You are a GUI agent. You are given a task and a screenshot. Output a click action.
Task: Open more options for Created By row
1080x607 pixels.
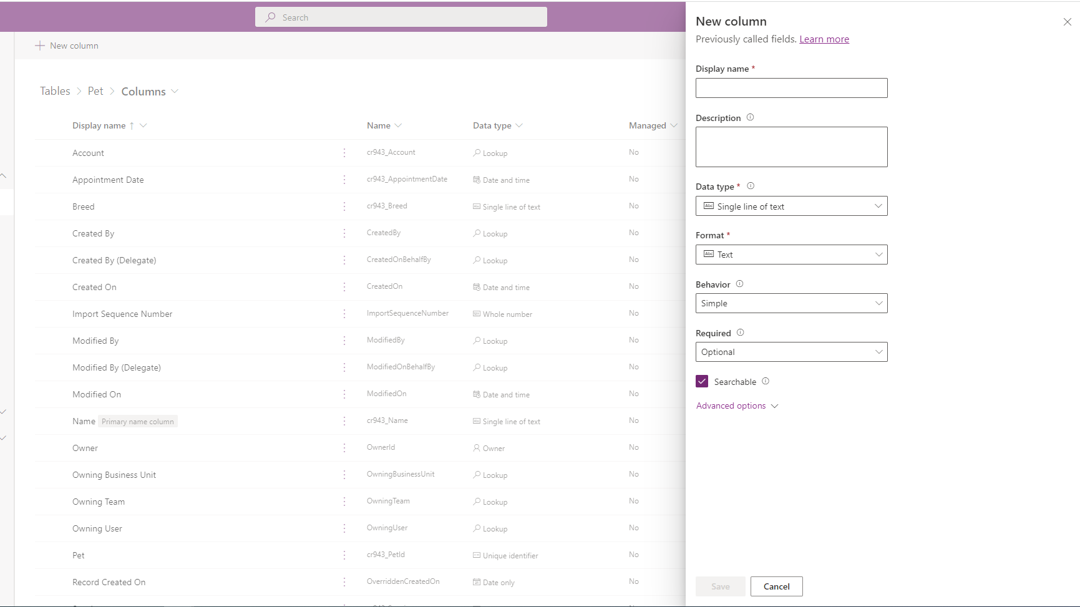[344, 233]
